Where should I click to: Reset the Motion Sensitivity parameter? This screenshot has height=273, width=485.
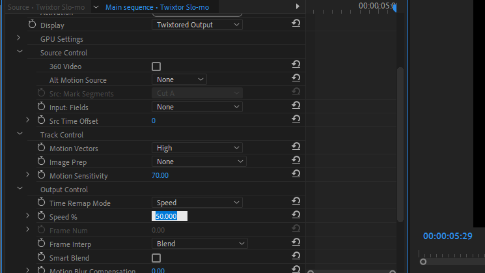[296, 174]
